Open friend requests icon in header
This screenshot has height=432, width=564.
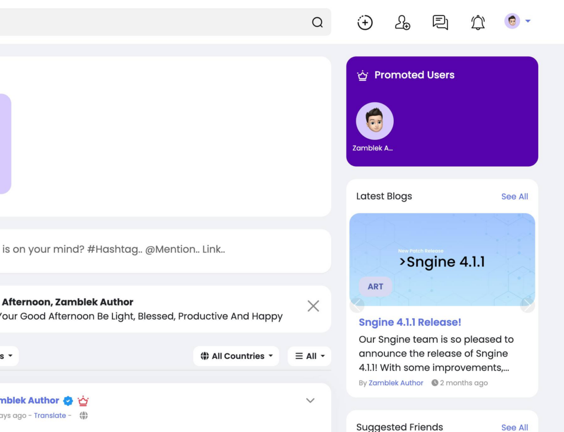tap(403, 23)
